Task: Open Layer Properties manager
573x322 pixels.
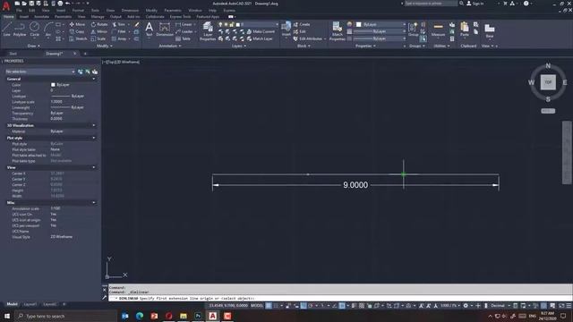Action: (208, 30)
